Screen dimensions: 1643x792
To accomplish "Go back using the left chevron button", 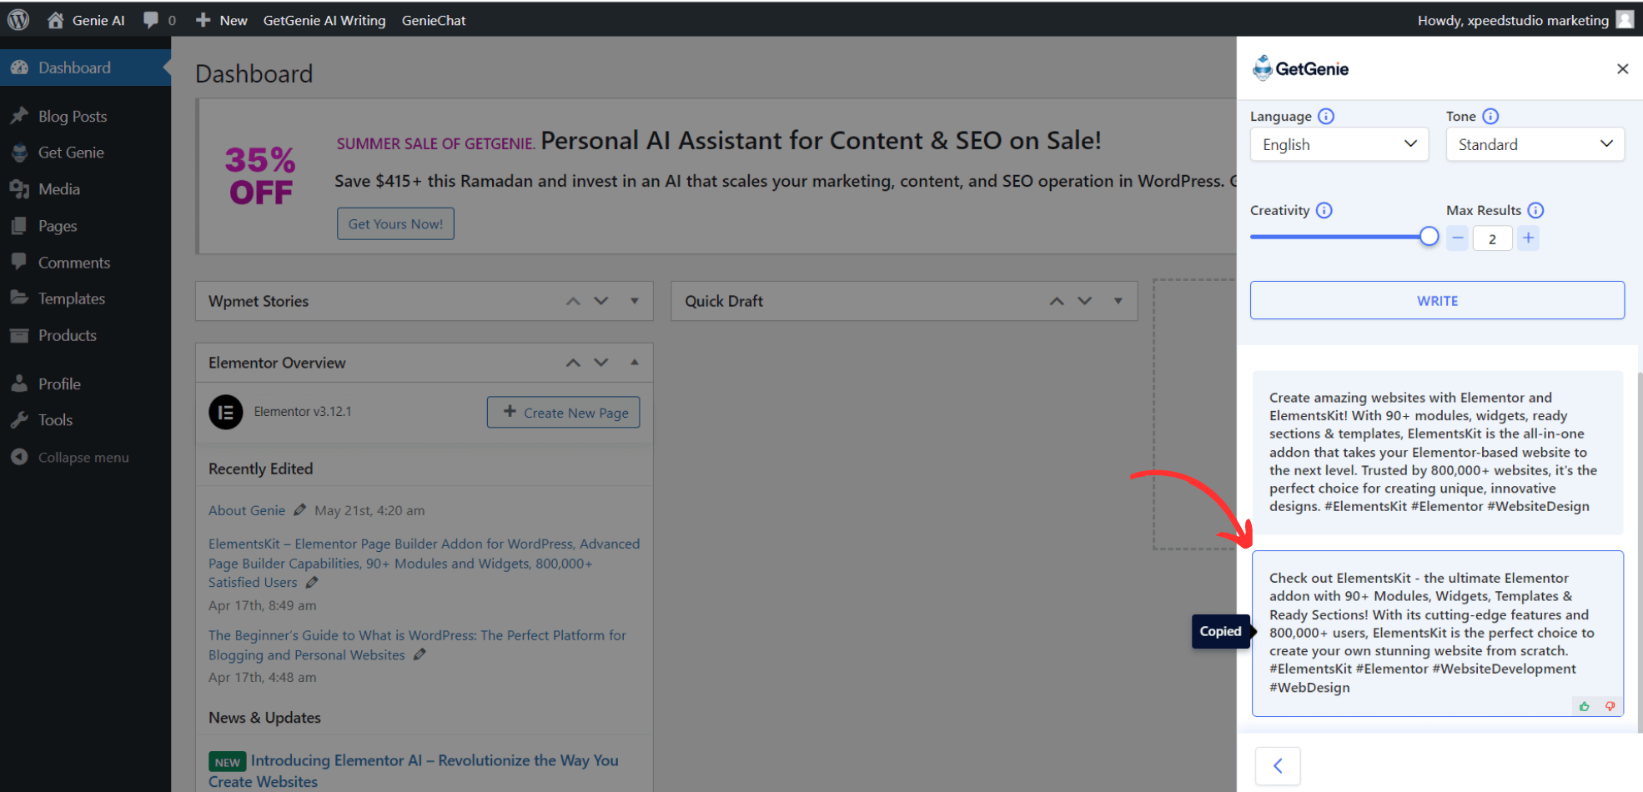I will tap(1278, 765).
